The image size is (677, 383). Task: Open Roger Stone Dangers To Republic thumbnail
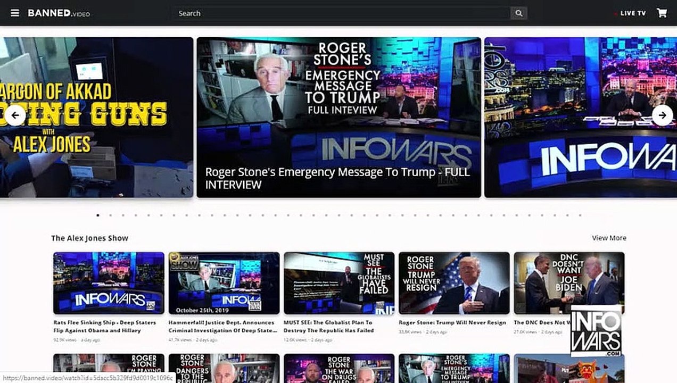(224, 368)
